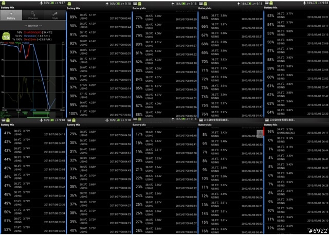Tap the Android notification icon in the 9:17 status bar
329x235 pixels.
point(4,3)
